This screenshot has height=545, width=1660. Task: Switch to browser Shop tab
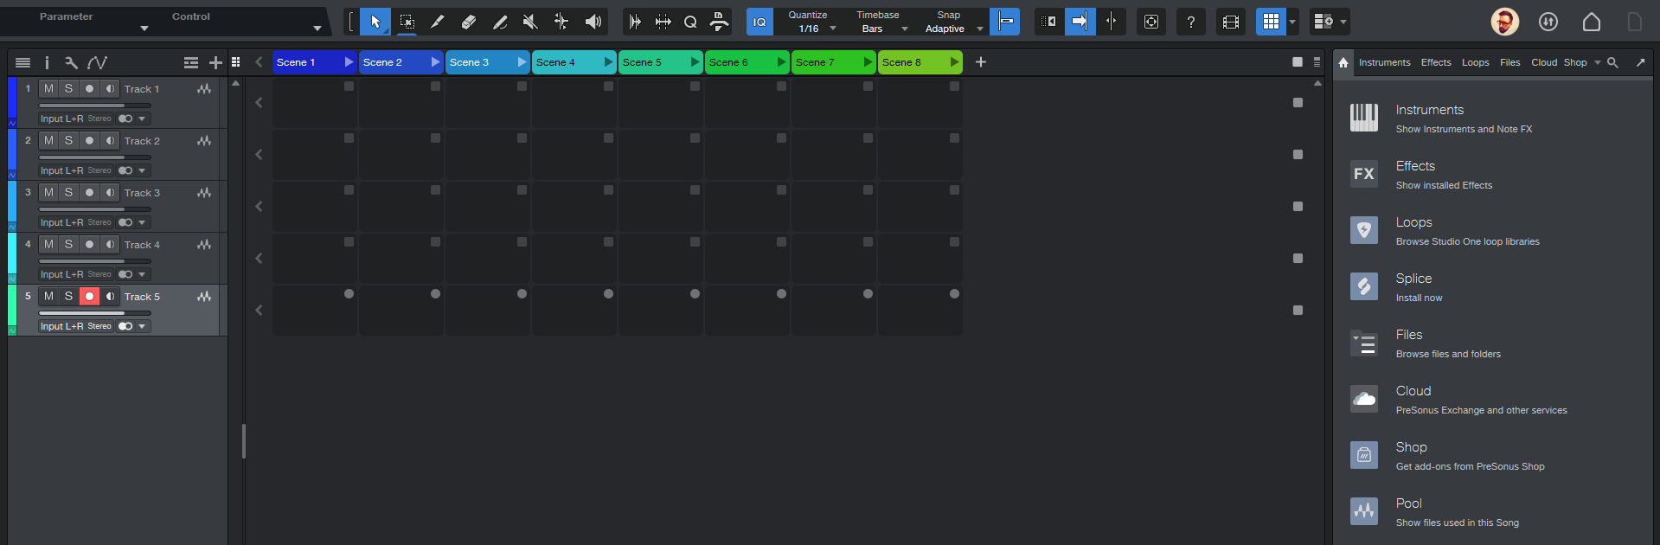tap(1575, 62)
